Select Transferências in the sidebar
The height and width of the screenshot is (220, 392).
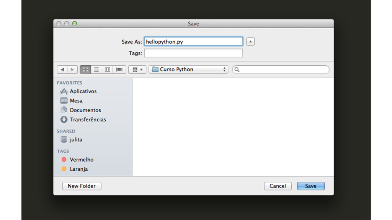point(83,120)
